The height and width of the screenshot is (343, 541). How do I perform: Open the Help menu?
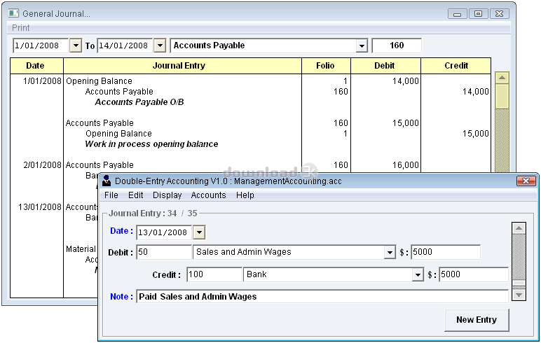(245, 195)
